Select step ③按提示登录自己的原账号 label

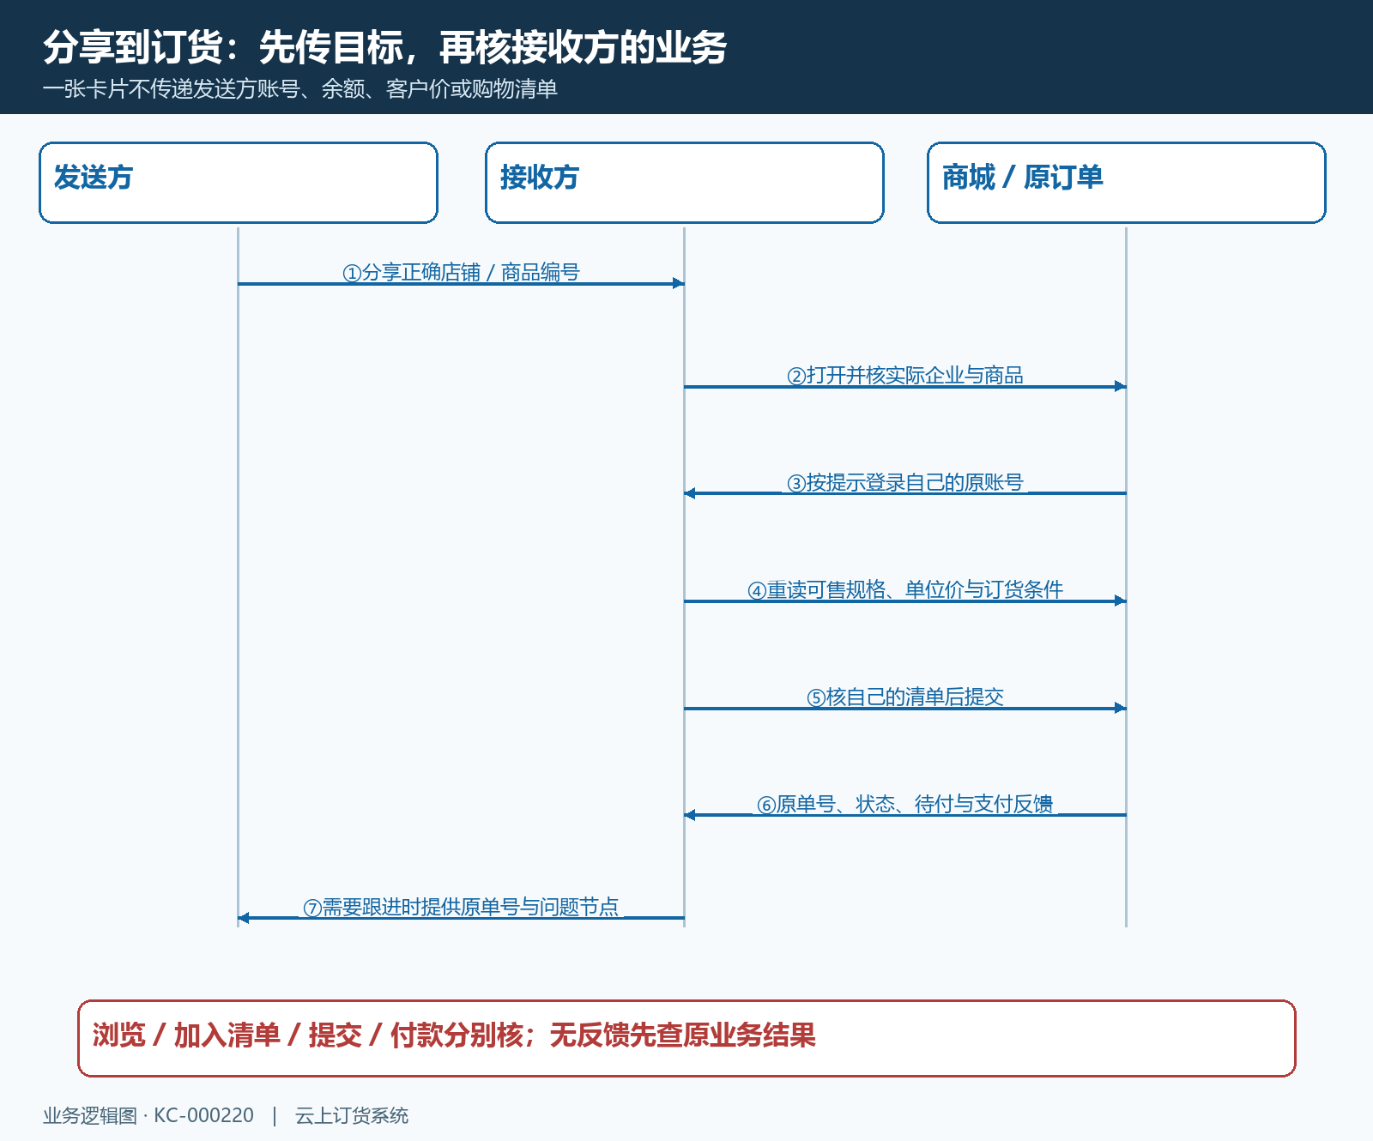905,483
